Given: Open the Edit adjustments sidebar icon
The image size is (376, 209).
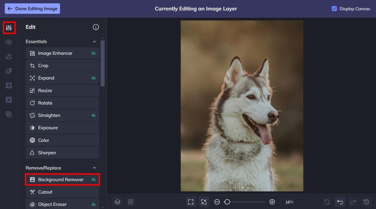Looking at the screenshot, I should click(9, 28).
